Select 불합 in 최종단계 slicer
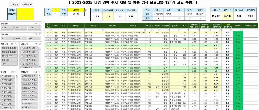This screenshot has height=110, width=259. coord(34,39)
